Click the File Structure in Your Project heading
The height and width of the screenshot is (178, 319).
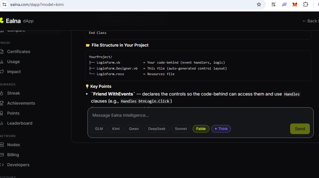(120, 45)
